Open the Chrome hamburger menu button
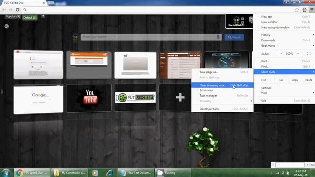 click(x=312, y=10)
